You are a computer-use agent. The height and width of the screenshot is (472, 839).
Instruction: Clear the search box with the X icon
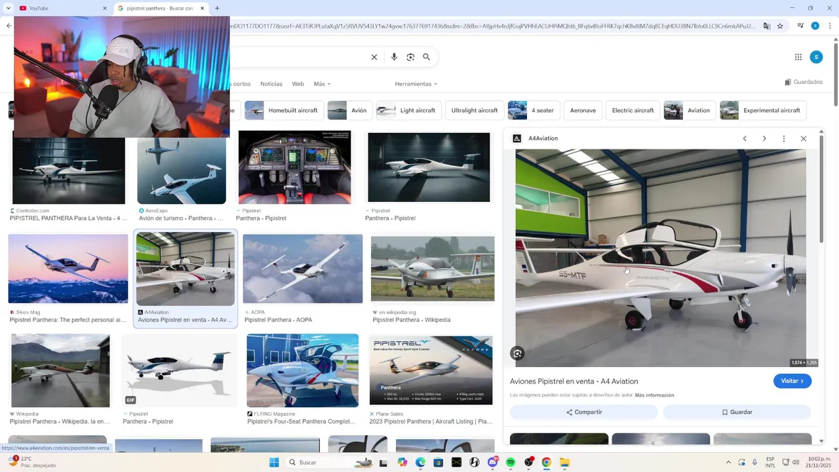374,57
